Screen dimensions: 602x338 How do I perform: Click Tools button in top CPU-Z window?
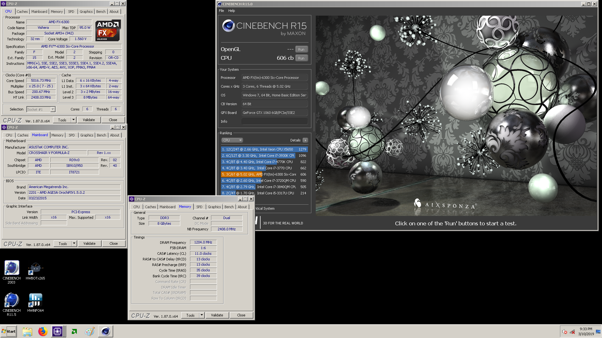(x=62, y=120)
